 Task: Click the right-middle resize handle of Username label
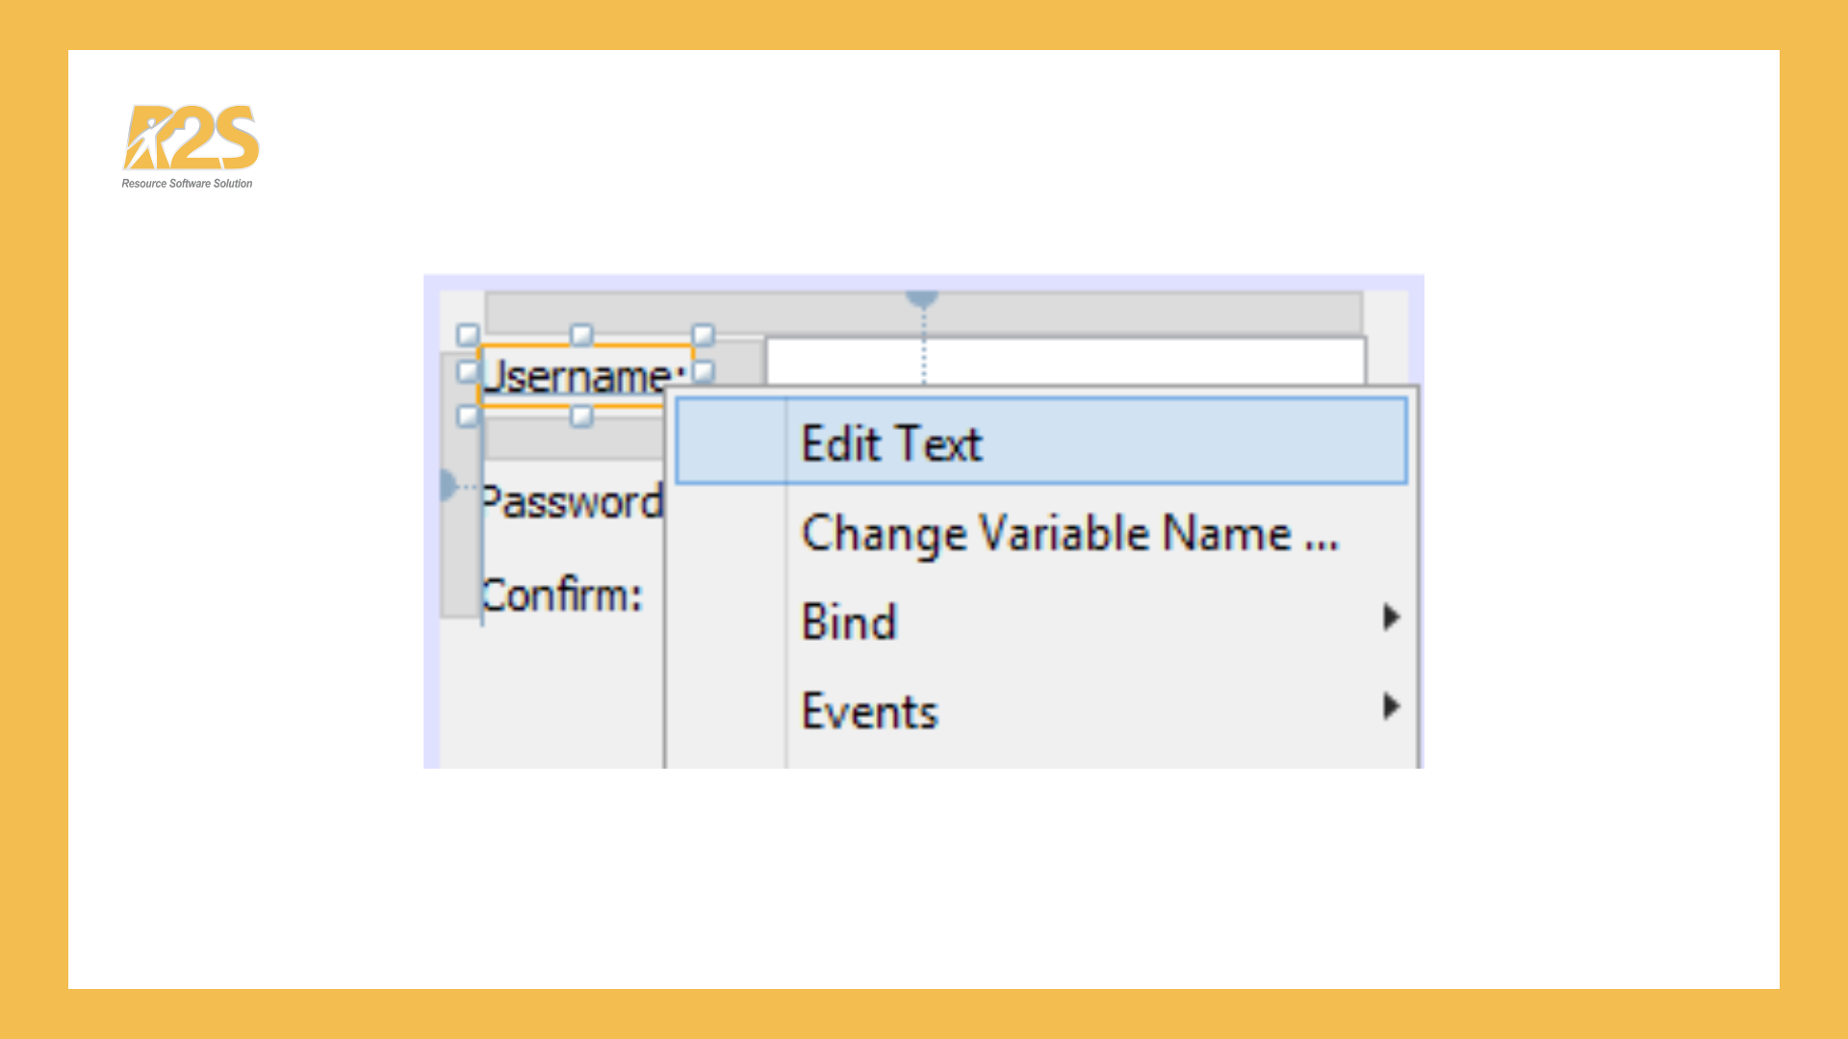(704, 371)
